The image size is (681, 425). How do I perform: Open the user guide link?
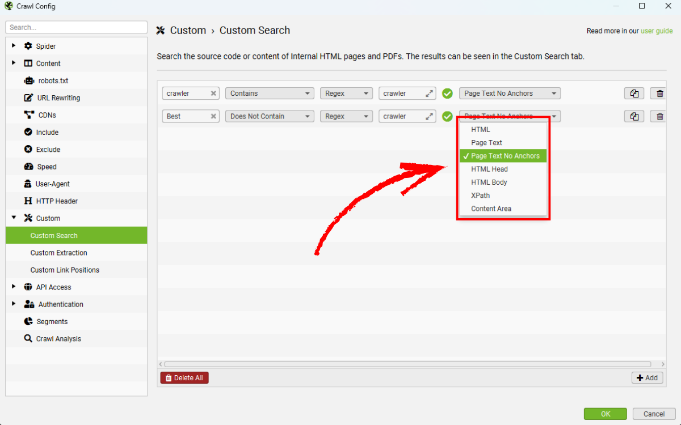point(657,31)
